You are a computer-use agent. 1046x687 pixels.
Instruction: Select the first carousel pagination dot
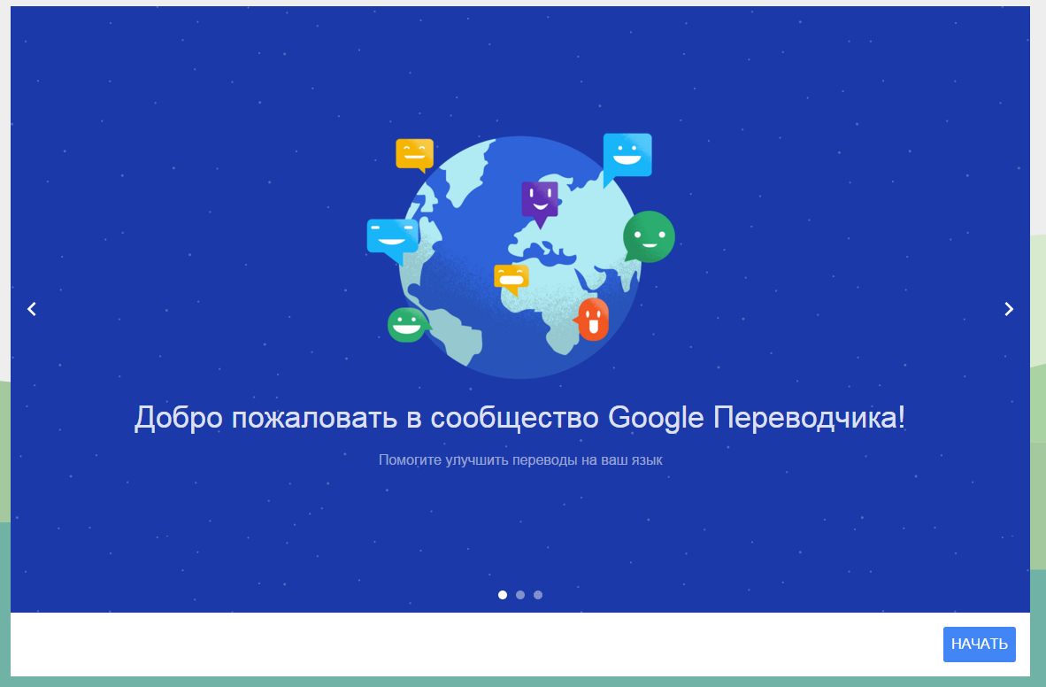pos(503,595)
